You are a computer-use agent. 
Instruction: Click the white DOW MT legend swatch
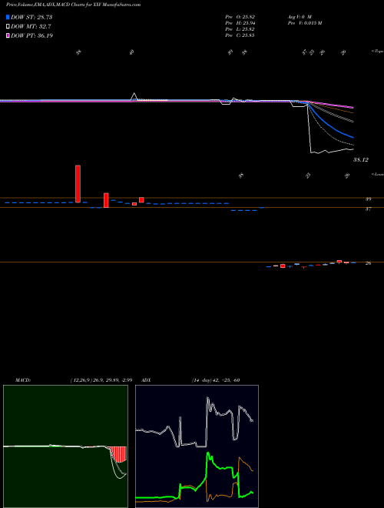[8, 26]
